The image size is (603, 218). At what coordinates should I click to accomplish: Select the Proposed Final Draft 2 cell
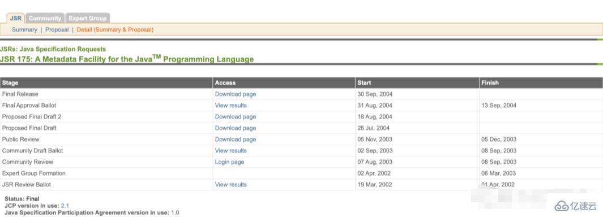point(106,117)
